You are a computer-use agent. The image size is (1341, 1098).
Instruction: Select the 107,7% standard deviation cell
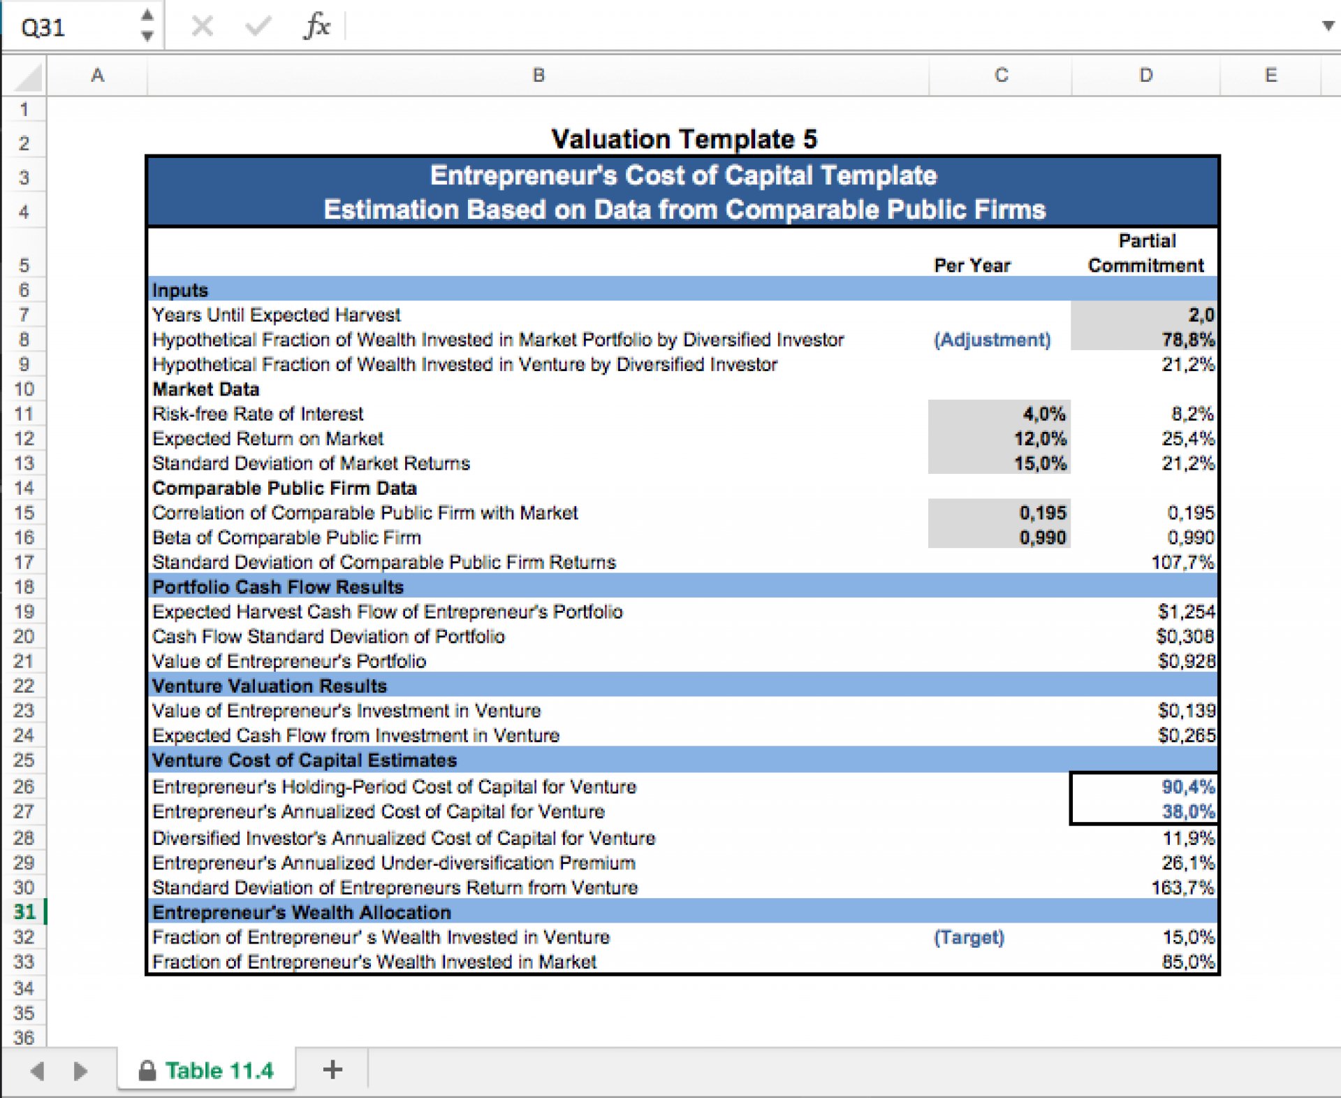(x=1145, y=562)
